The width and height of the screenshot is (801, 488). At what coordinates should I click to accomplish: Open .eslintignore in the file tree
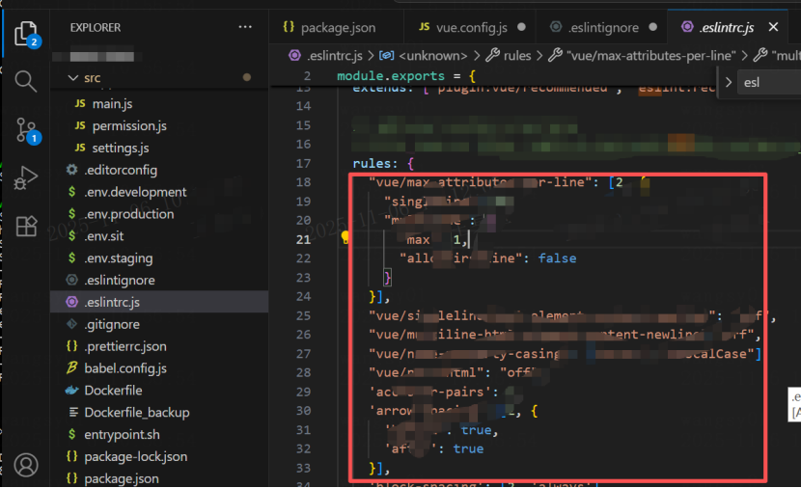coord(119,281)
